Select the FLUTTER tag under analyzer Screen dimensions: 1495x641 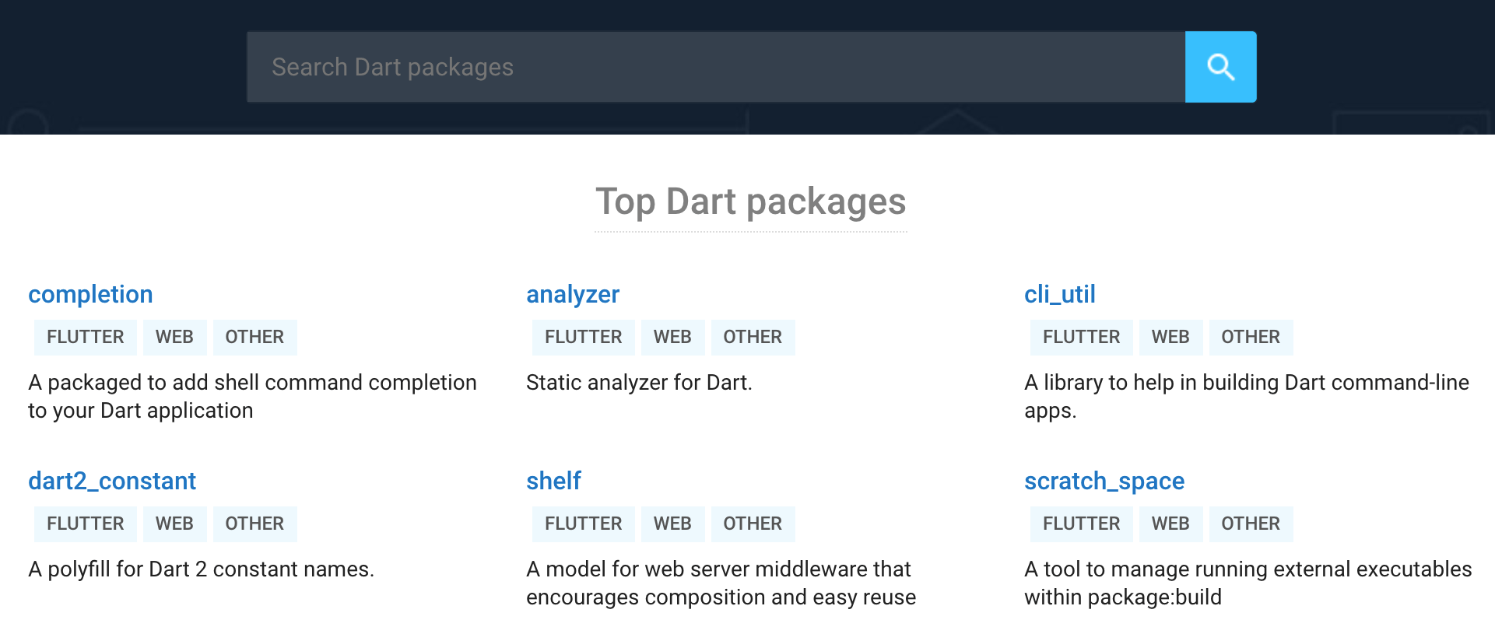pyautogui.click(x=584, y=337)
